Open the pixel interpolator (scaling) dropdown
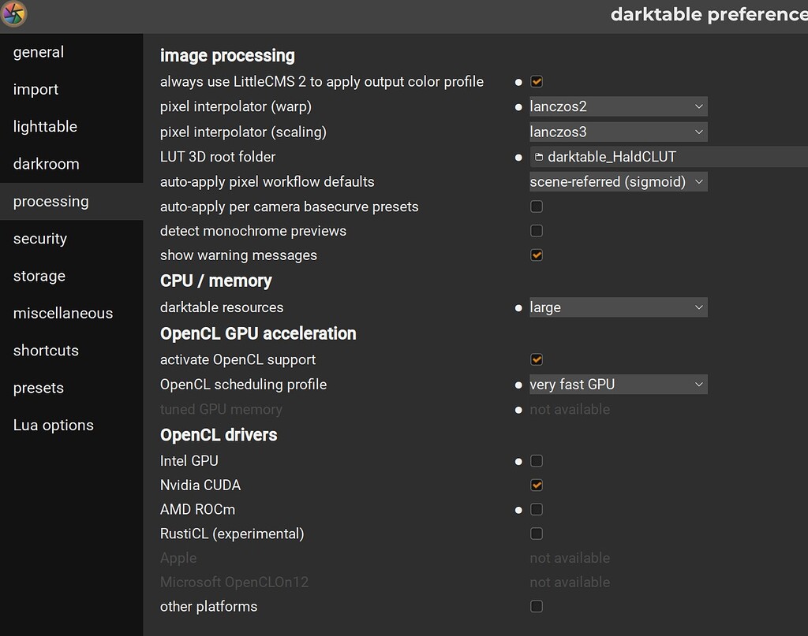 click(x=618, y=131)
